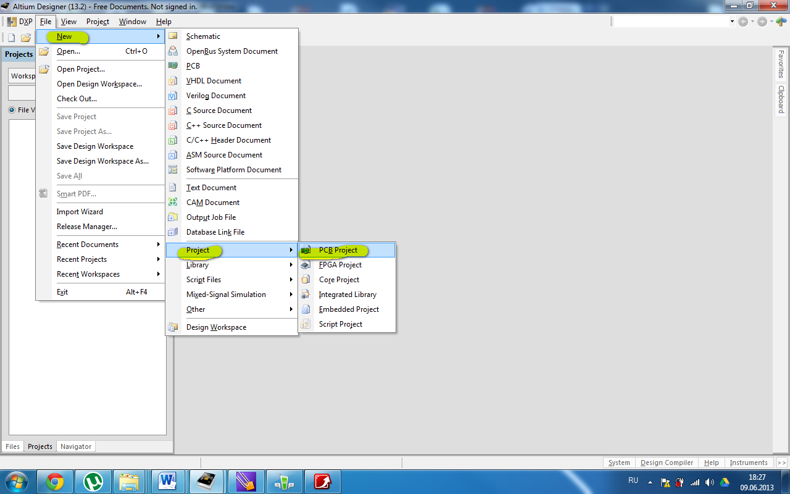Click the ASM Source Document icon
Image resolution: width=790 pixels, height=494 pixels.
tap(173, 155)
